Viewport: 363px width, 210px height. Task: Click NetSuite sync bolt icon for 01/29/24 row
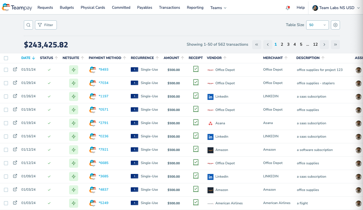point(74,83)
